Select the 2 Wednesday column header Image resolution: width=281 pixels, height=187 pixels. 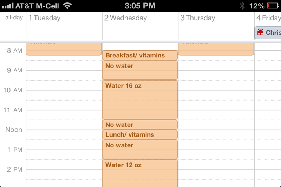pos(125,18)
